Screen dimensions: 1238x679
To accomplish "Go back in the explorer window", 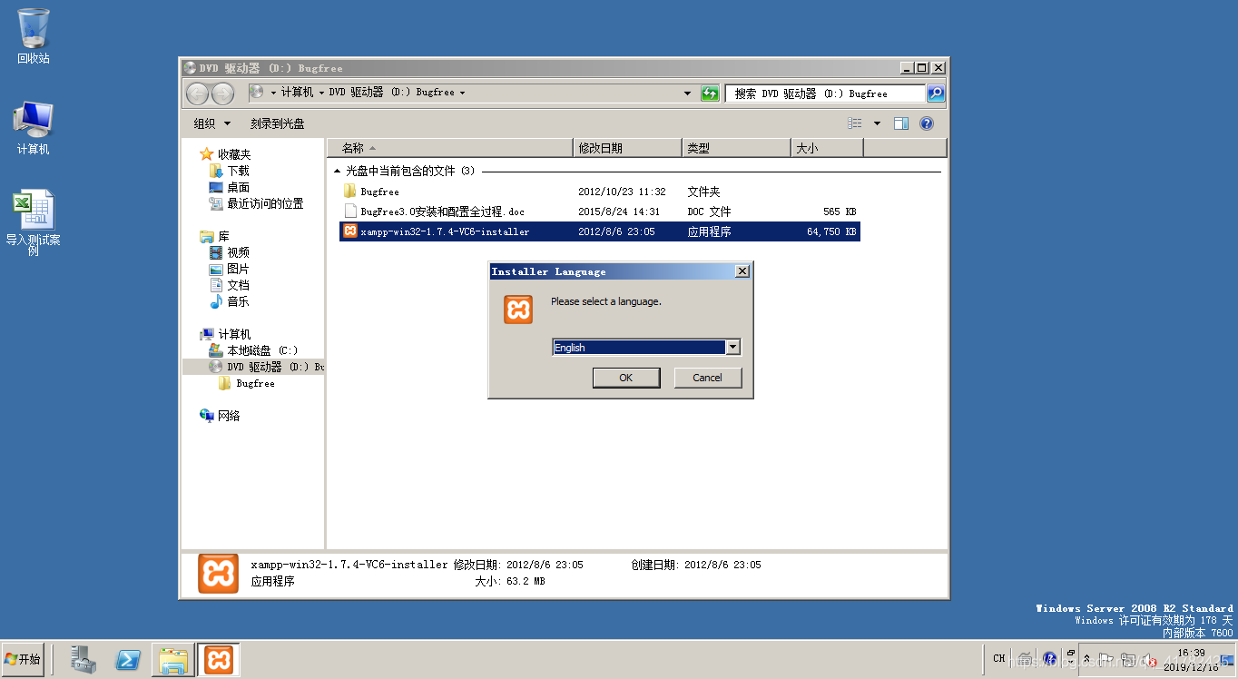I will tap(197, 93).
